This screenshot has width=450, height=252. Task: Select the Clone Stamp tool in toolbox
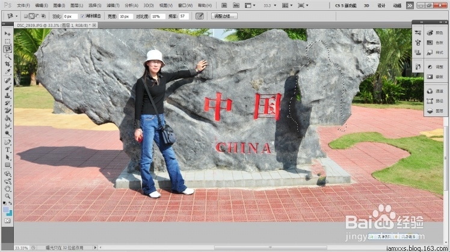click(x=7, y=96)
